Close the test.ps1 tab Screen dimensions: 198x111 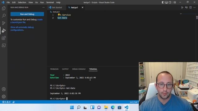[x=83, y=7]
